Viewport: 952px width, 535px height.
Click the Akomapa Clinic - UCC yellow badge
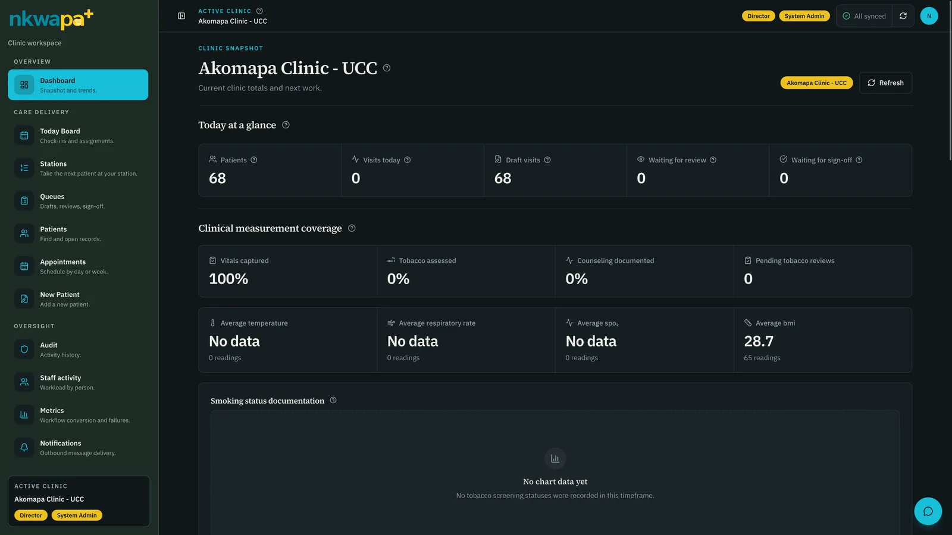tap(816, 83)
